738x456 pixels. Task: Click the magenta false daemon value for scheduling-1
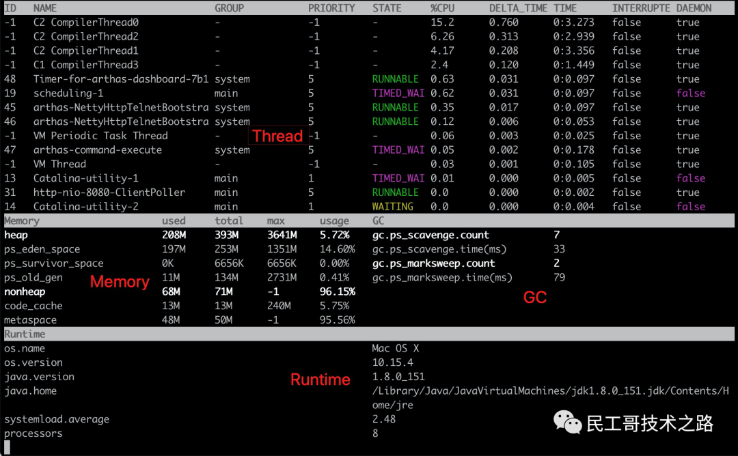(x=691, y=93)
